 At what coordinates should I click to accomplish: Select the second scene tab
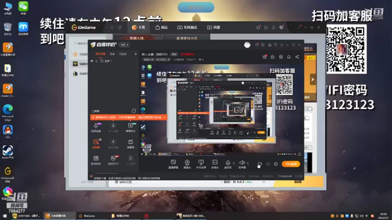[x=112, y=54]
